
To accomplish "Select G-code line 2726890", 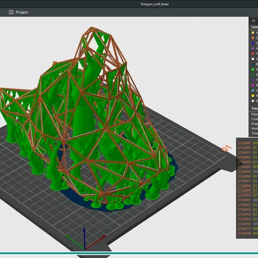I will tap(247, 148).
